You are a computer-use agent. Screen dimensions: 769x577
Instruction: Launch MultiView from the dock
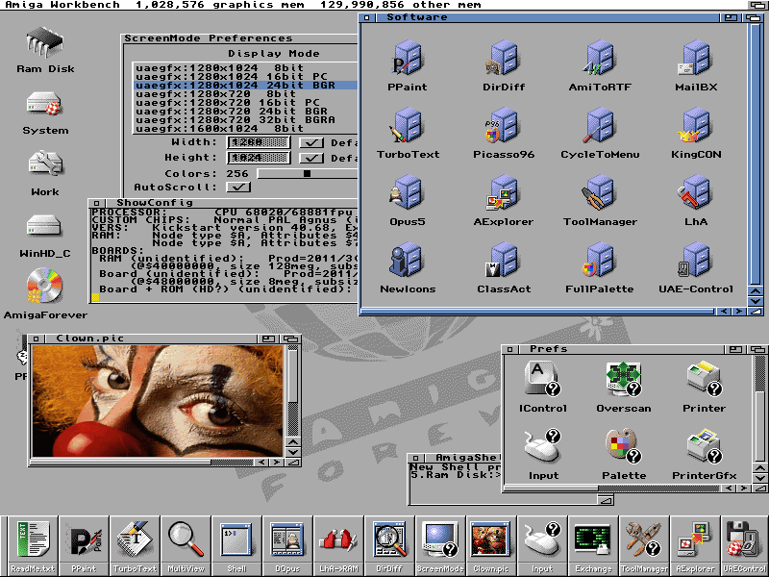tap(186, 545)
